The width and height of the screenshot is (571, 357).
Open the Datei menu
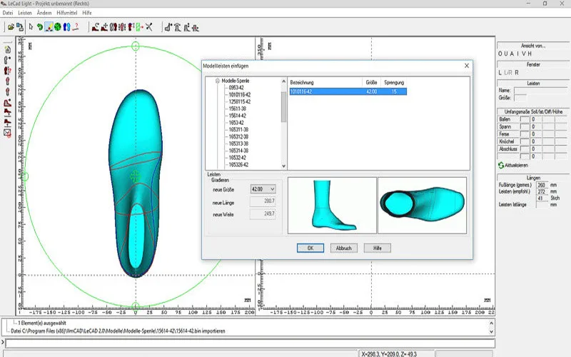pos(8,13)
